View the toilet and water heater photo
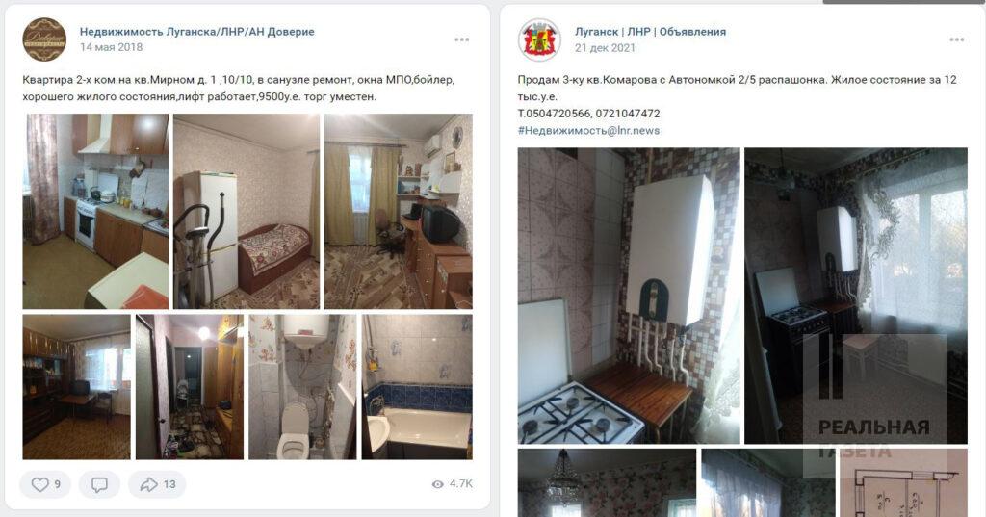986x517 pixels. tap(302, 387)
